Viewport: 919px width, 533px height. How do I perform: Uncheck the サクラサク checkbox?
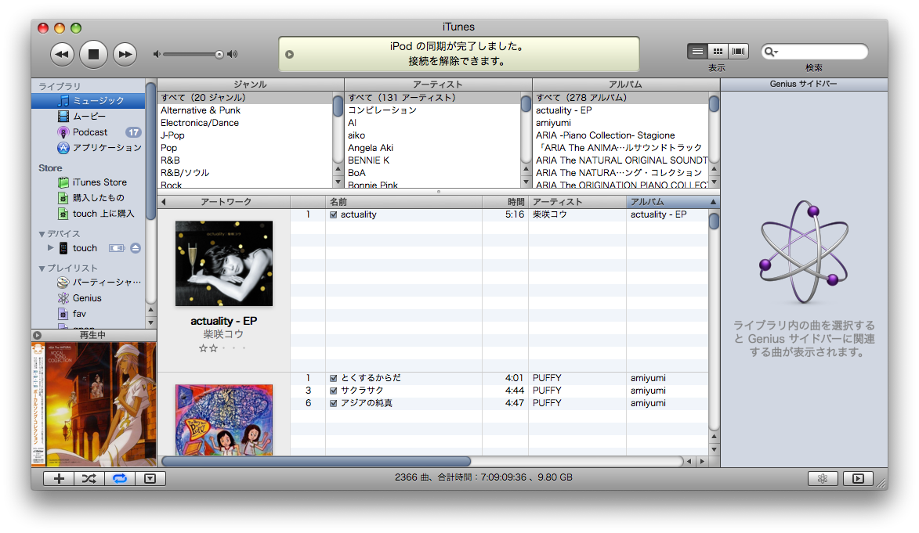click(x=334, y=391)
